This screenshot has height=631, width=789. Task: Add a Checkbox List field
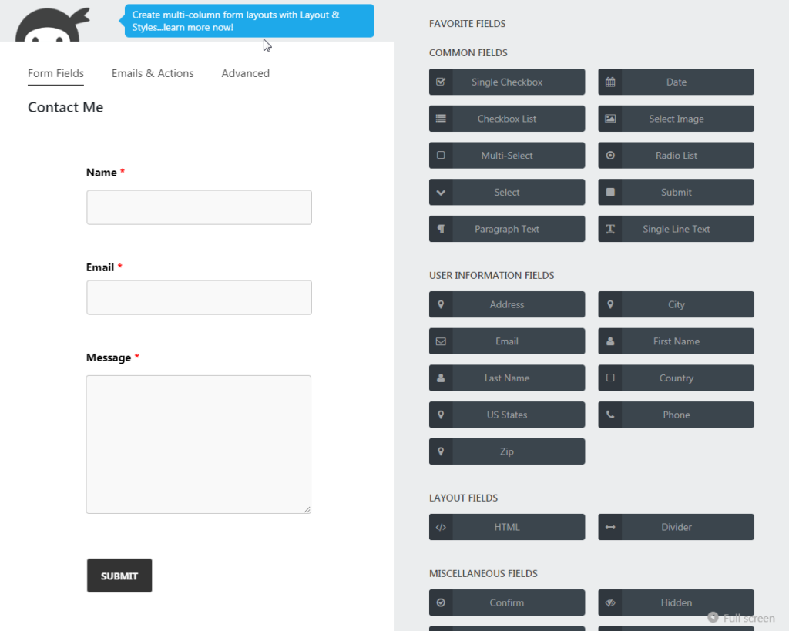coord(507,118)
